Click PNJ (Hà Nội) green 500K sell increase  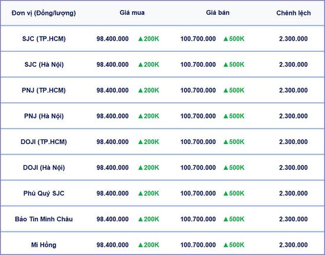coord(234,116)
